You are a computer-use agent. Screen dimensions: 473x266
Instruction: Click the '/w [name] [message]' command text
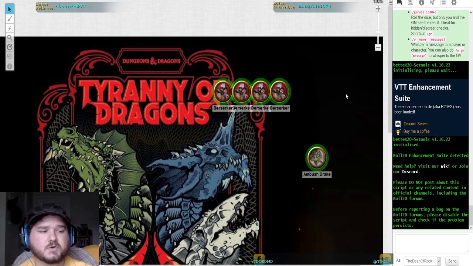[428, 40]
